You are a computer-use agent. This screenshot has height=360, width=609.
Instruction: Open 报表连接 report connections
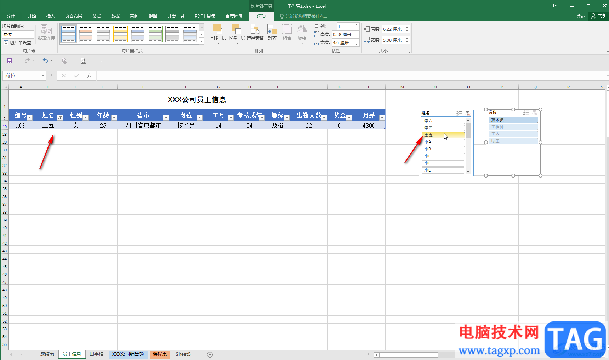(x=46, y=32)
